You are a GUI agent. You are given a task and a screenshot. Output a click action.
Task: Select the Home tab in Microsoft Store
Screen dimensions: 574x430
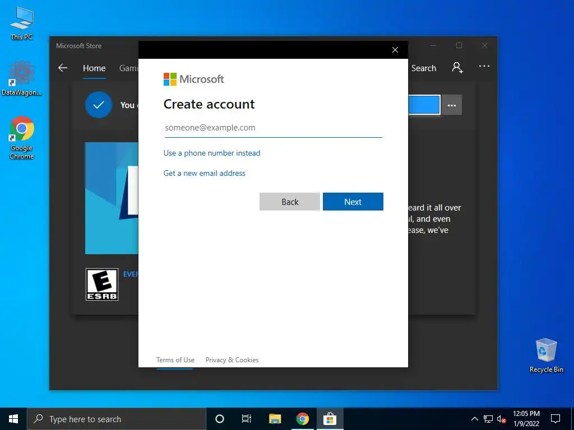point(94,68)
